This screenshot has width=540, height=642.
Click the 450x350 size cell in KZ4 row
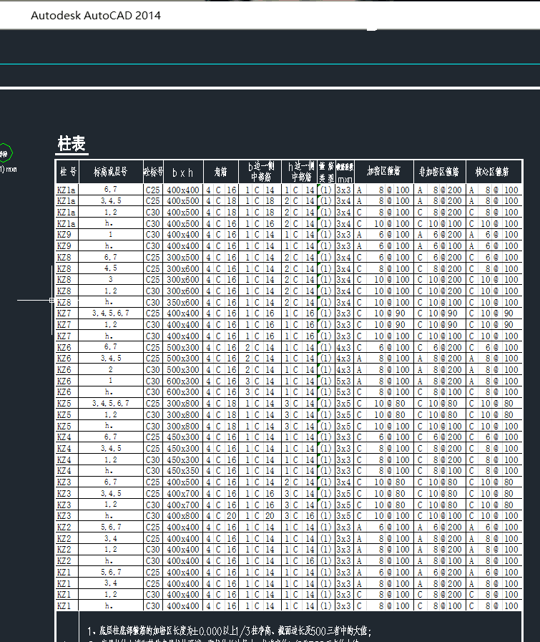coord(183,471)
